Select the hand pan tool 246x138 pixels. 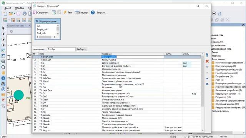click(x=3, y=73)
